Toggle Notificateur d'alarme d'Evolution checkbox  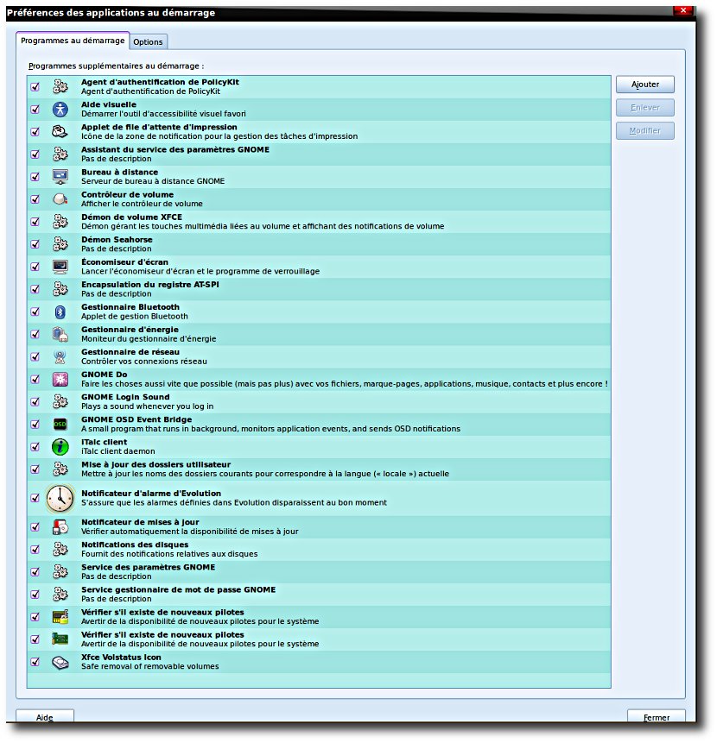(35, 498)
